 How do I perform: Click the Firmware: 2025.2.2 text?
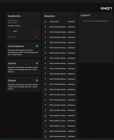(x=15, y=26)
